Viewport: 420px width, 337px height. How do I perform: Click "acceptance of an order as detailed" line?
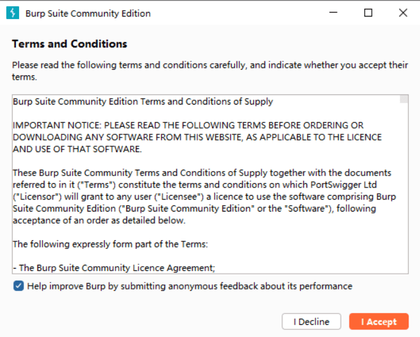99,220
